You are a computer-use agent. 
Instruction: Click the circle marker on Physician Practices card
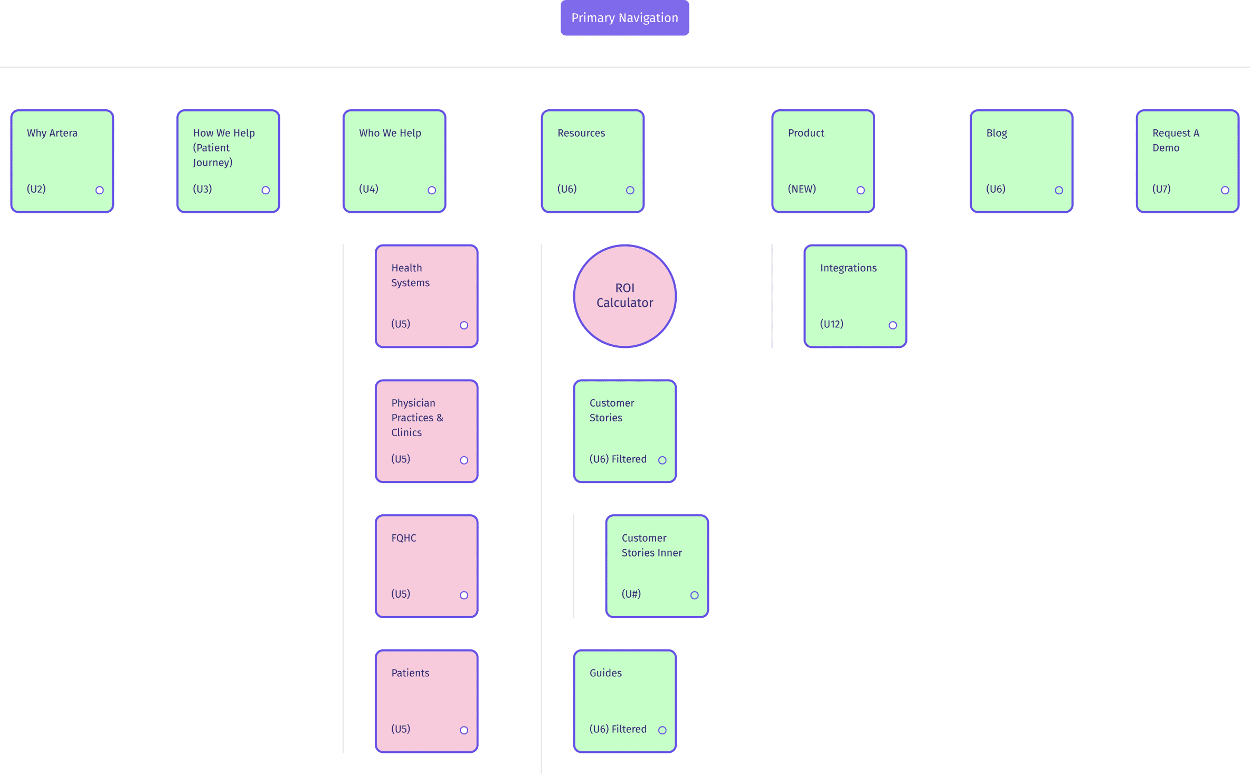[x=464, y=460]
